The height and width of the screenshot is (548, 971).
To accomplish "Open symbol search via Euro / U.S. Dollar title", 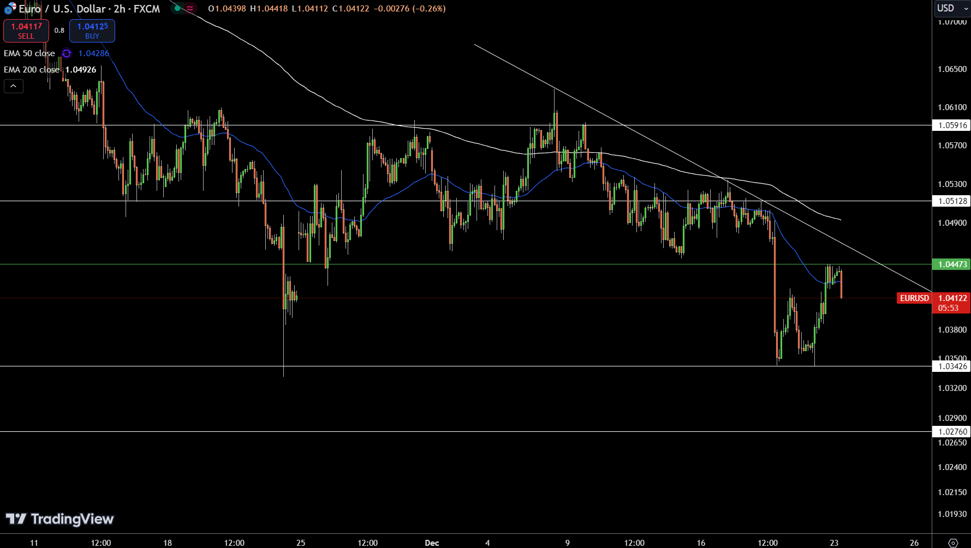I will pyautogui.click(x=90, y=9).
